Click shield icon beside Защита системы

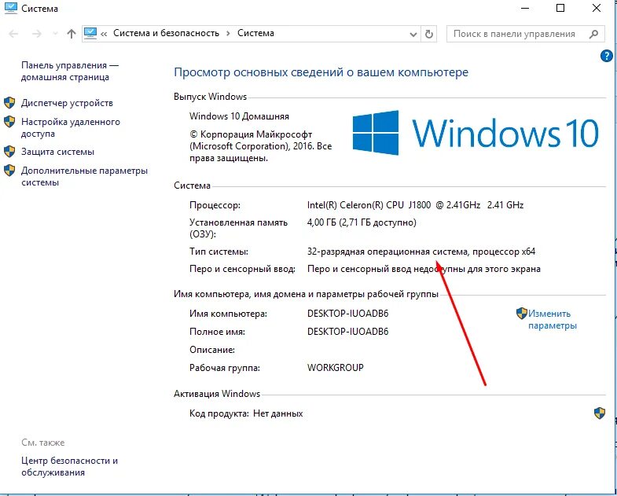(9, 152)
